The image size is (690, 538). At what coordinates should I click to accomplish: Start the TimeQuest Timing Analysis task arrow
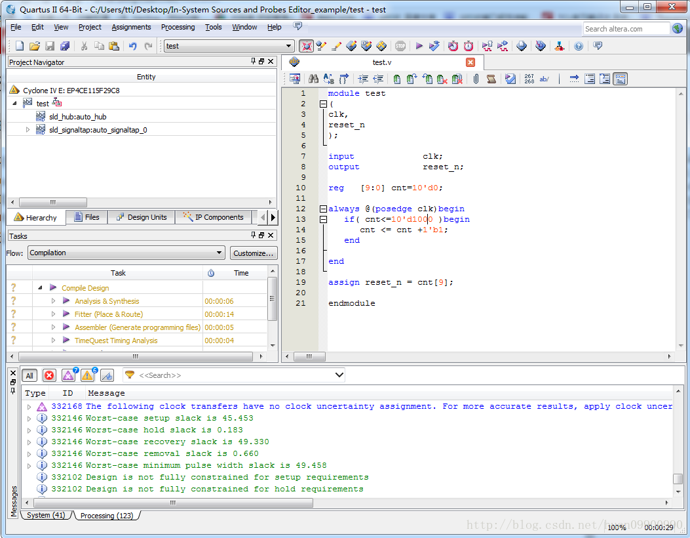point(66,340)
